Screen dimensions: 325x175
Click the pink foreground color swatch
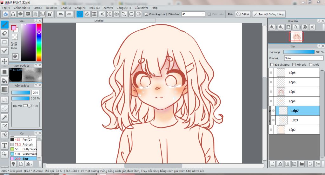click(14, 28)
